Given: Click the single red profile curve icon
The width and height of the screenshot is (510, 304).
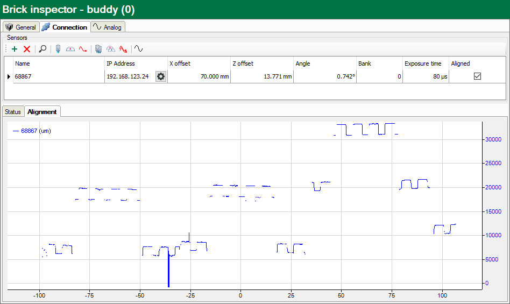Looking at the screenshot, I should 83,49.
